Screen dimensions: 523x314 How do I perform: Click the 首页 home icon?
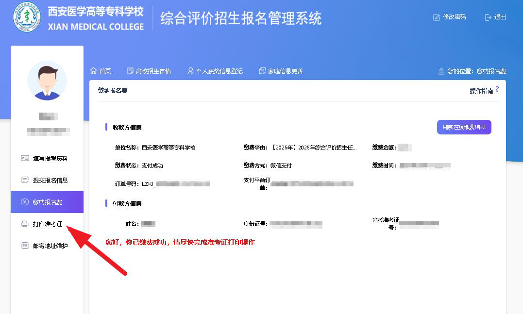coord(93,71)
